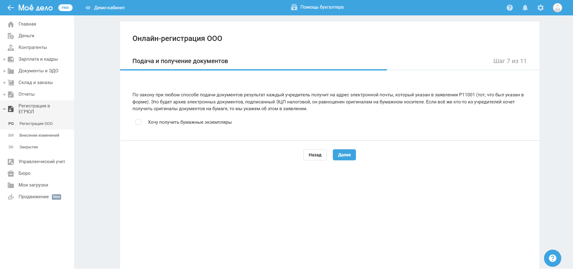Open floating help chat button

coord(552,258)
